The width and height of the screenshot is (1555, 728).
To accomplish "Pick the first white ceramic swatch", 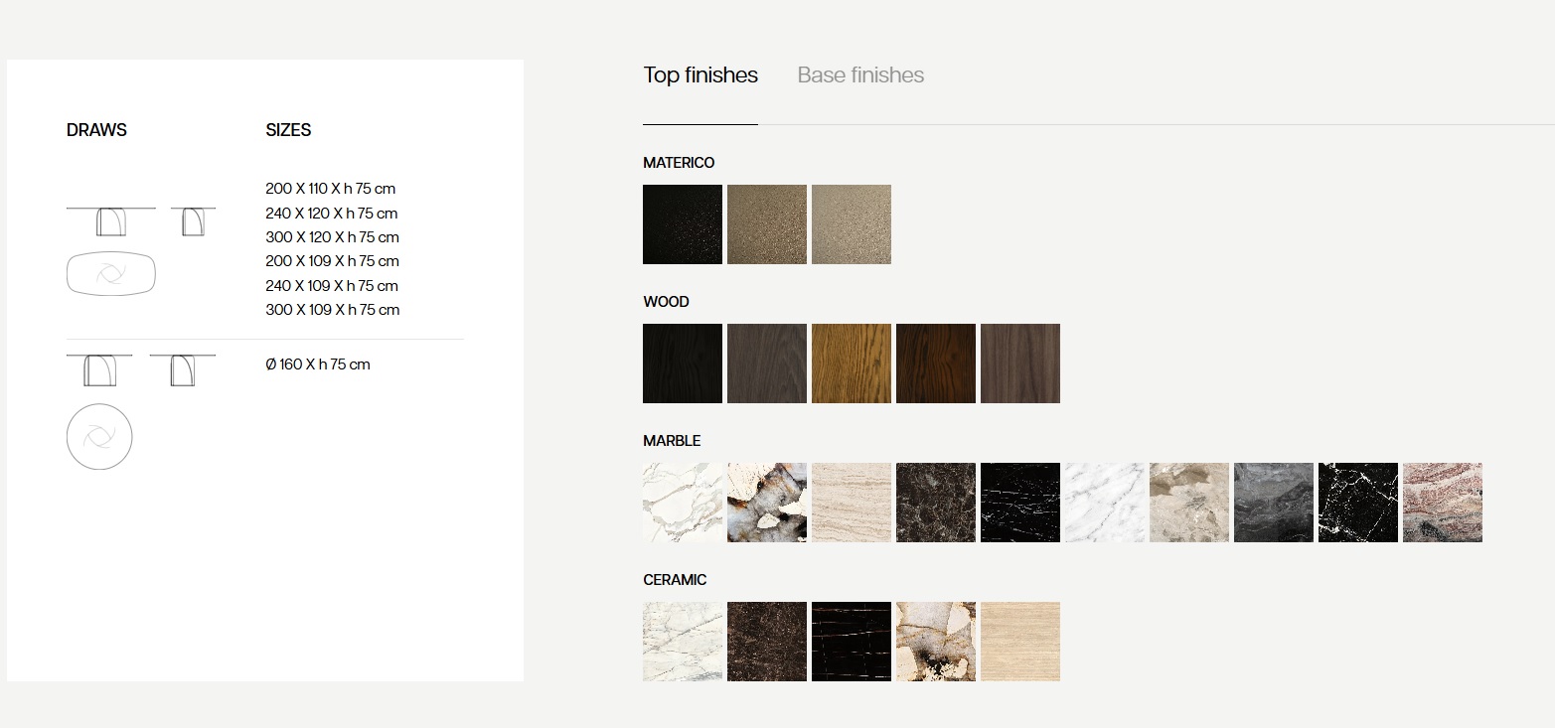I will 683,642.
